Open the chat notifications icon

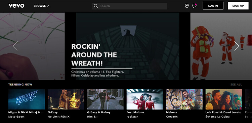194,6
